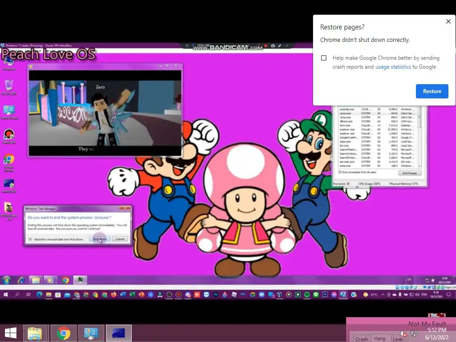Screen dimensions: 456x342
Task: Open File Explorer on outer taskbar
Action: [35, 333]
